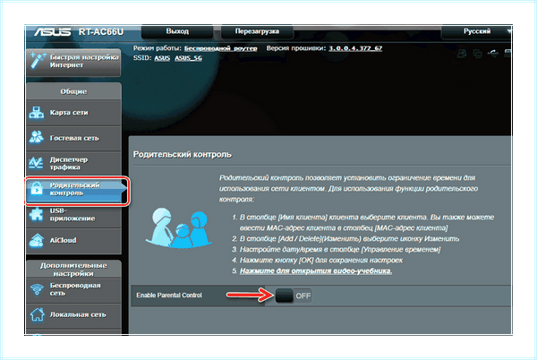Open the video tutorial link in step 5
Viewport: 537px width, 360px height.
316,271
